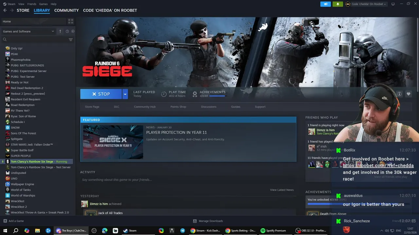The image size is (419, 235).
Task: Select World of Warships in the list
Action: [x=23, y=196]
